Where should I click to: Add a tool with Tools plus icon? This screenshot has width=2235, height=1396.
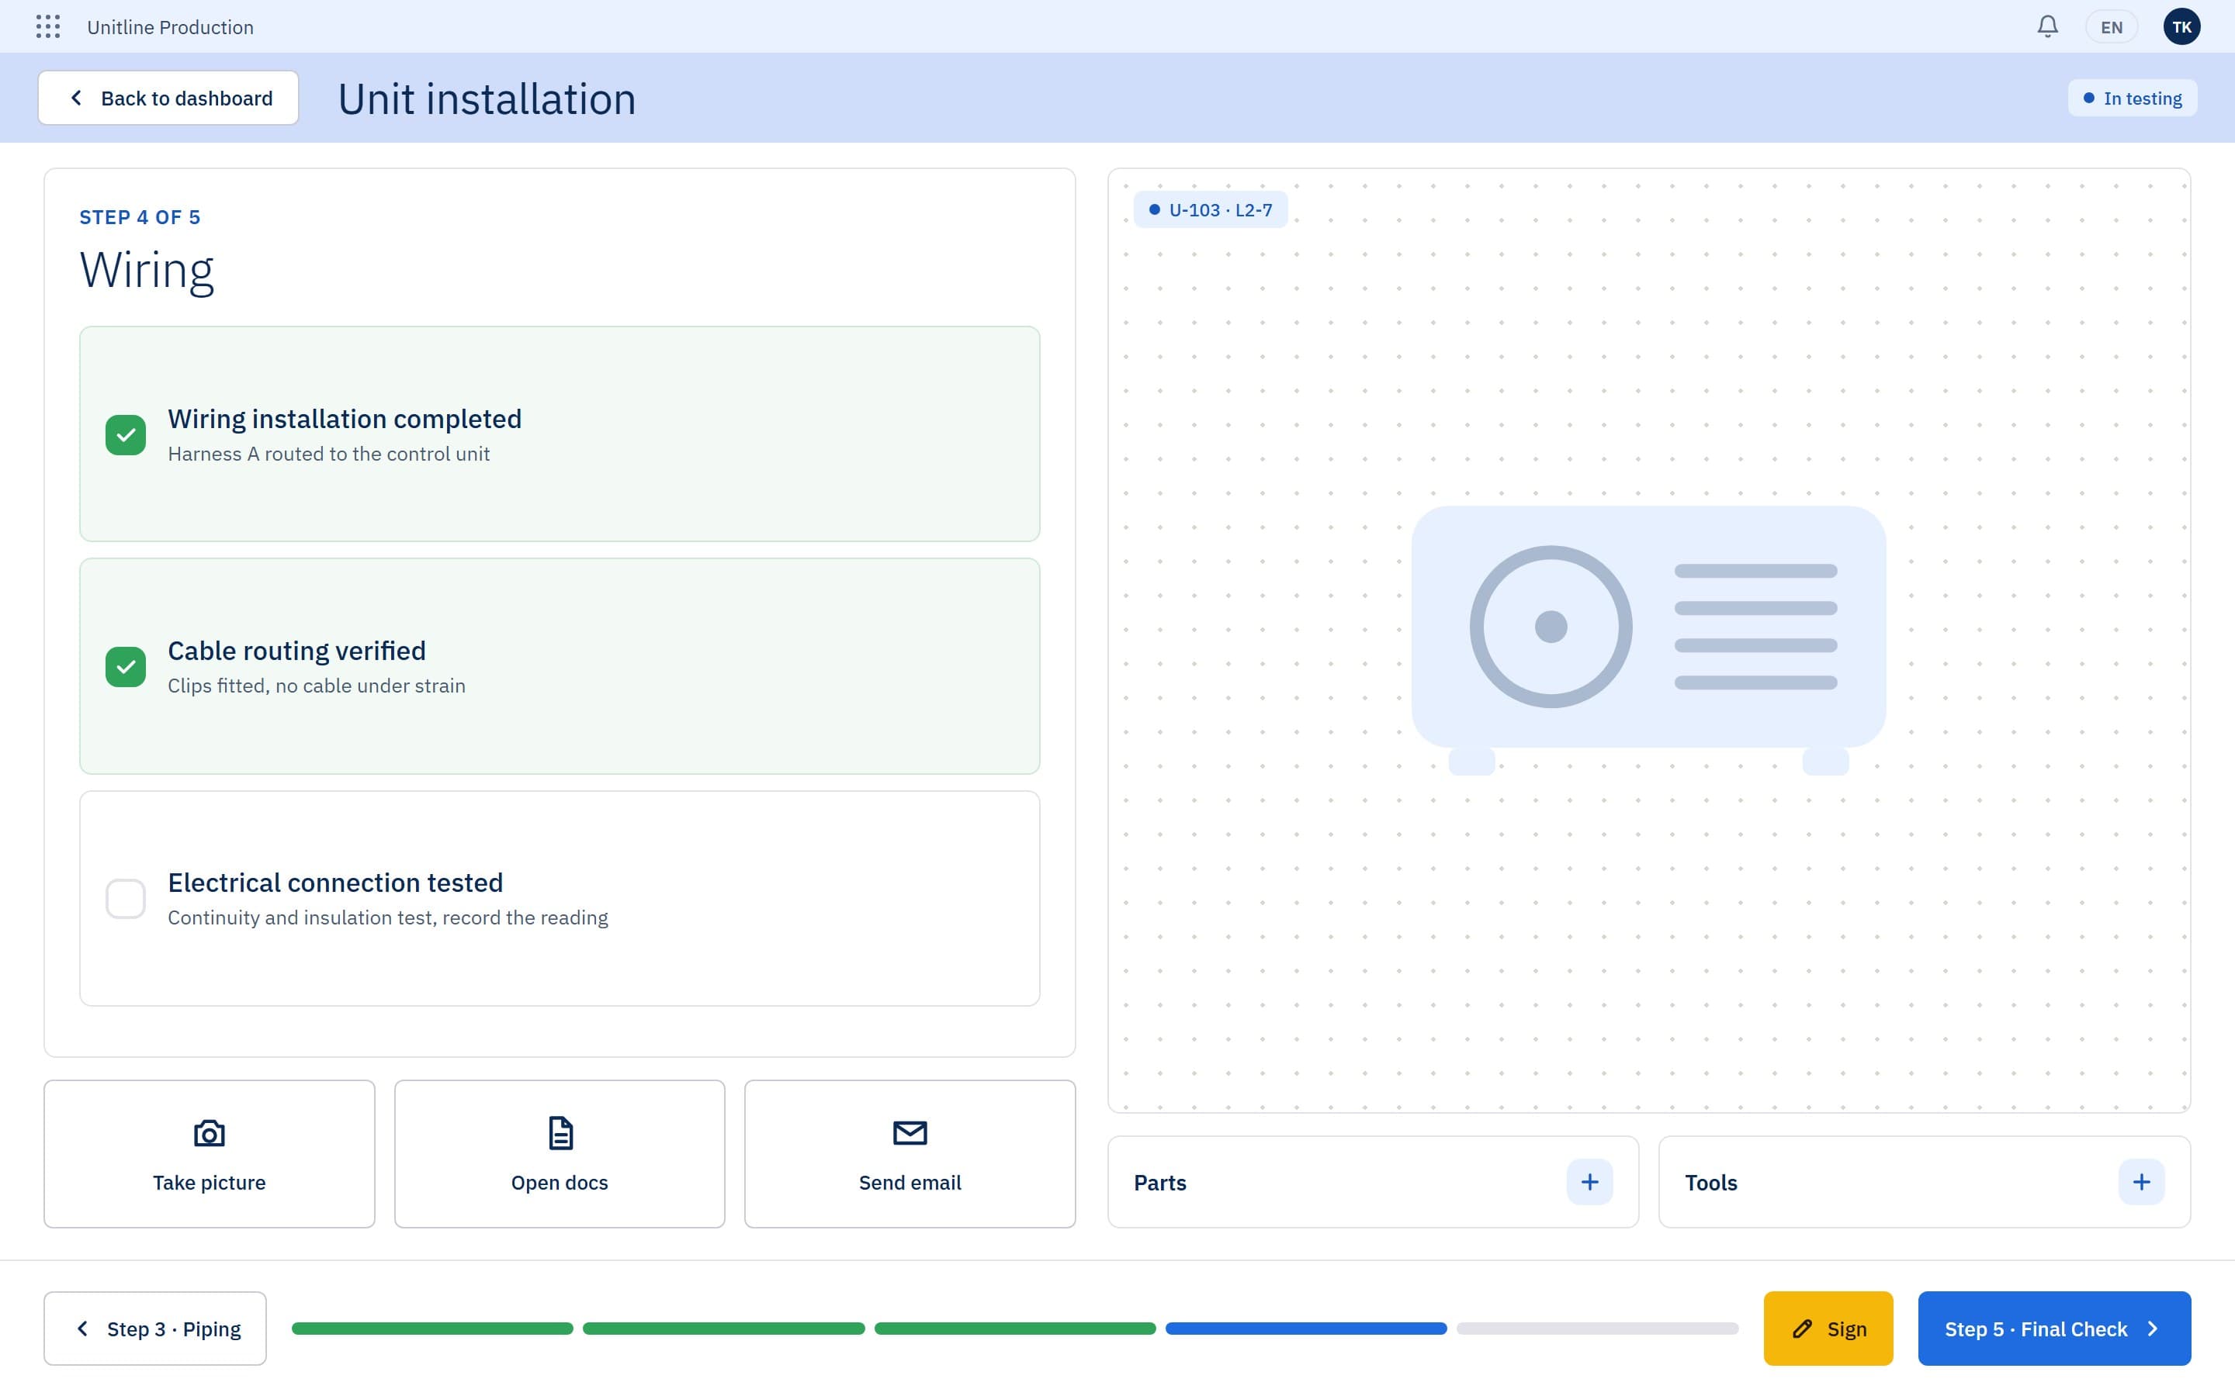click(x=2141, y=1182)
